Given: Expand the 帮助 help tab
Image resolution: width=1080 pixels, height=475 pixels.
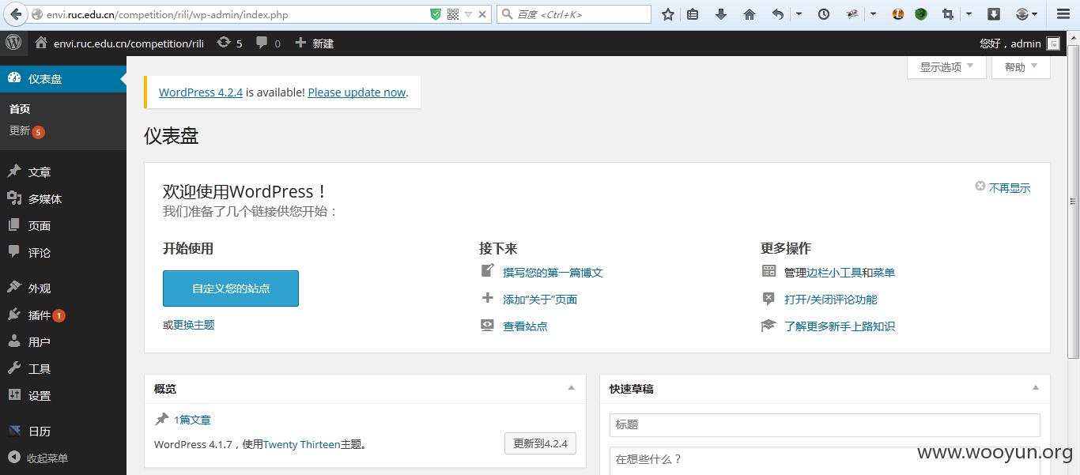Looking at the screenshot, I should [1021, 67].
